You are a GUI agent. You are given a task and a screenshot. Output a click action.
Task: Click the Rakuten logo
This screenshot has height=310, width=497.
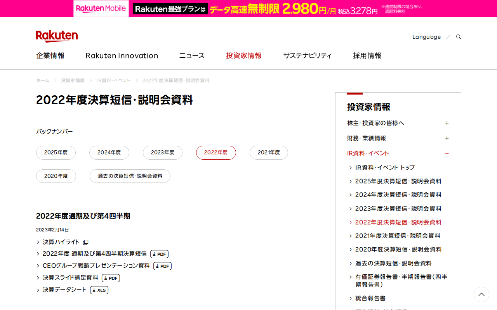coord(57,36)
